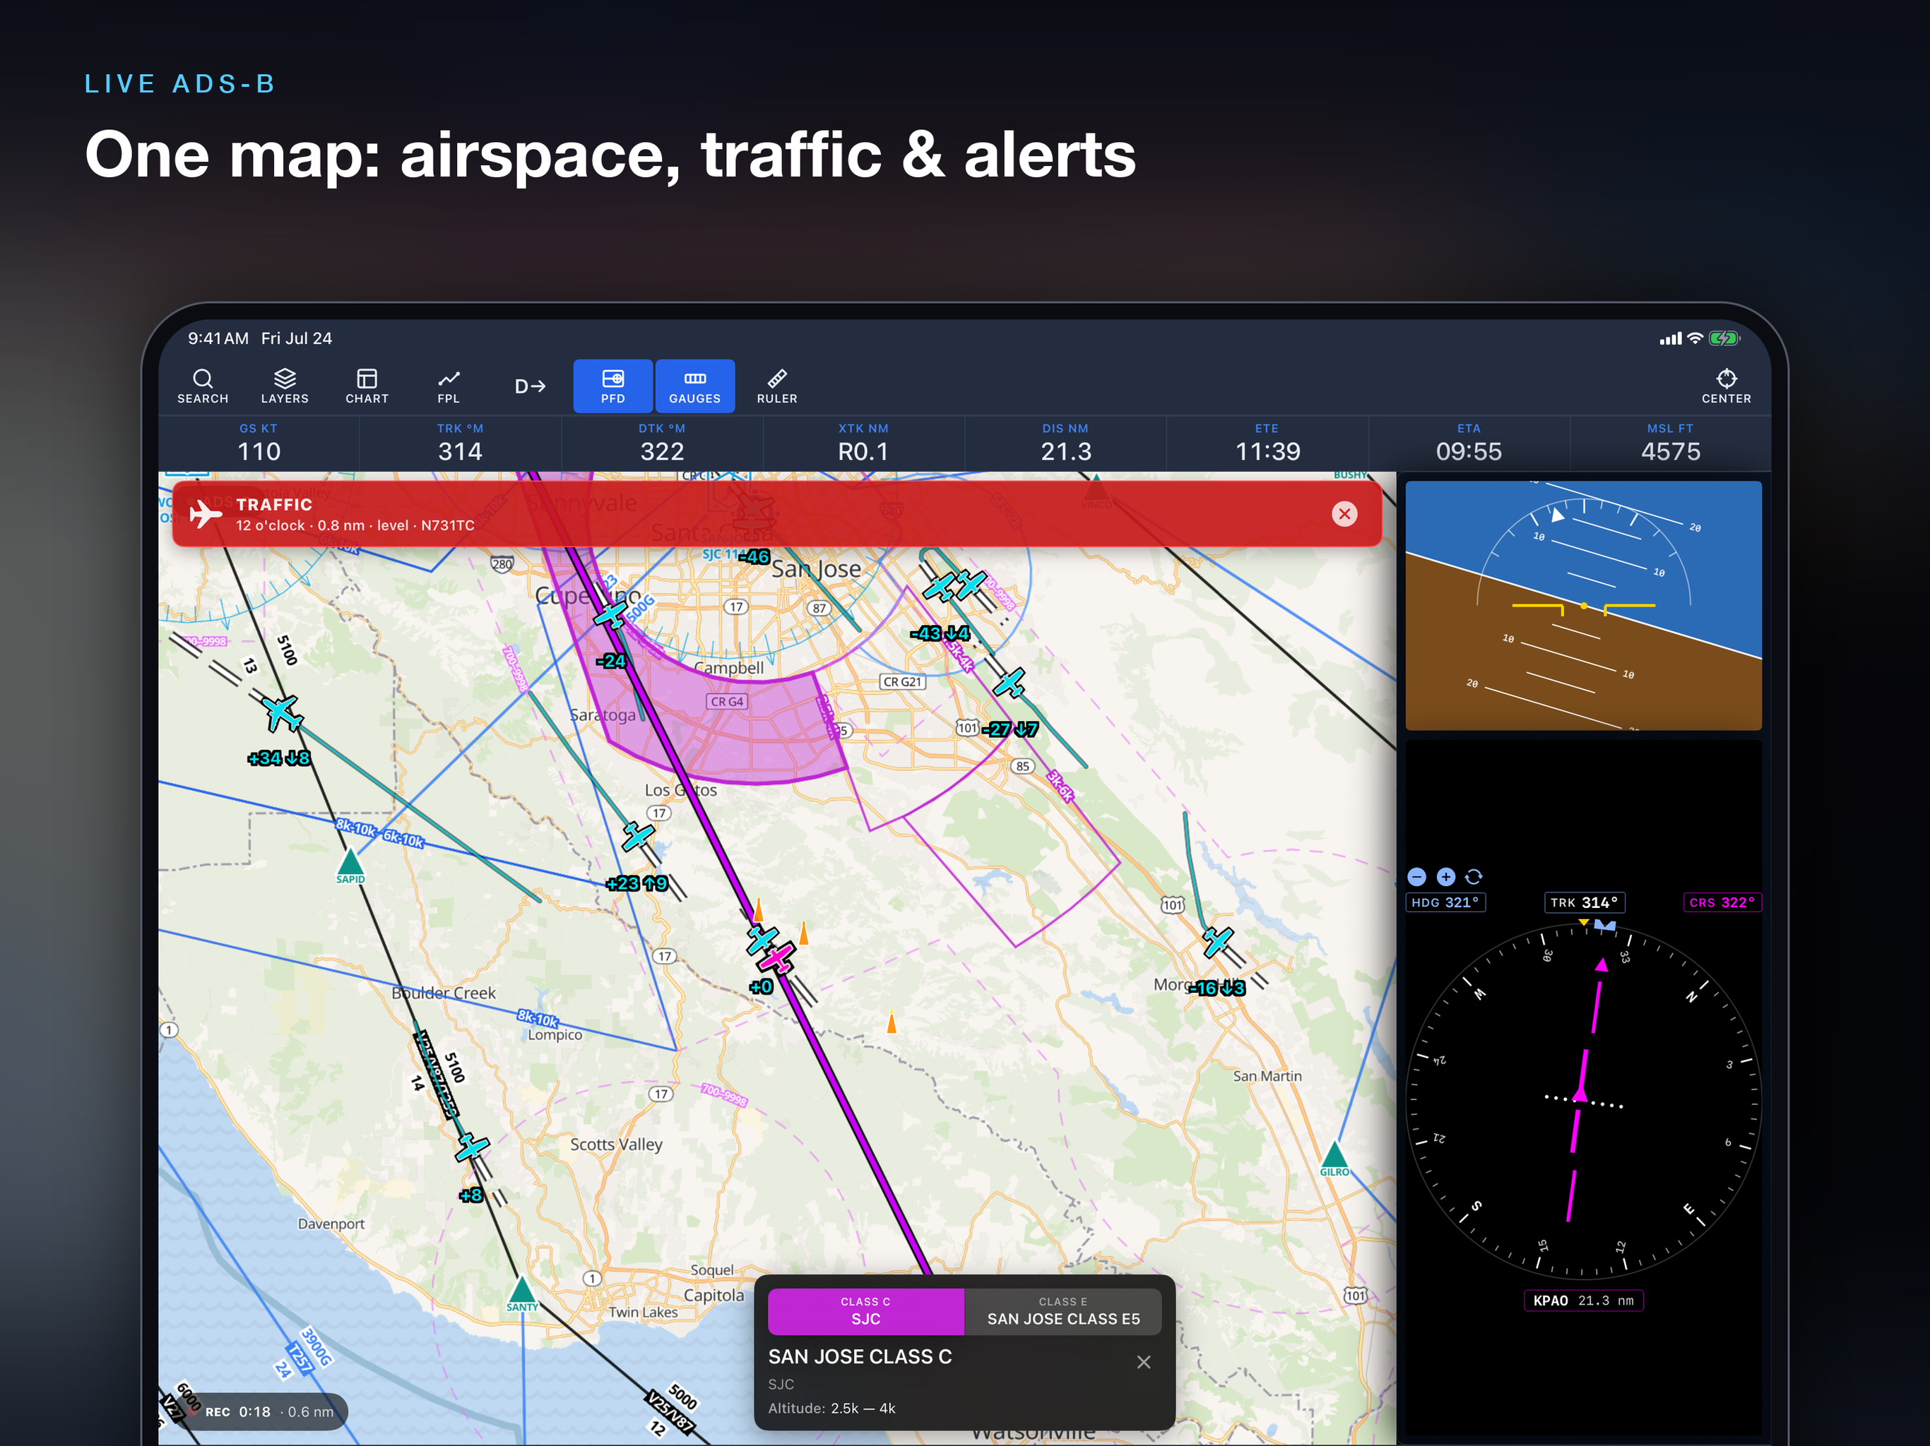Tap the San Jose city label
This screenshot has height=1446, width=1930.
[x=816, y=570]
